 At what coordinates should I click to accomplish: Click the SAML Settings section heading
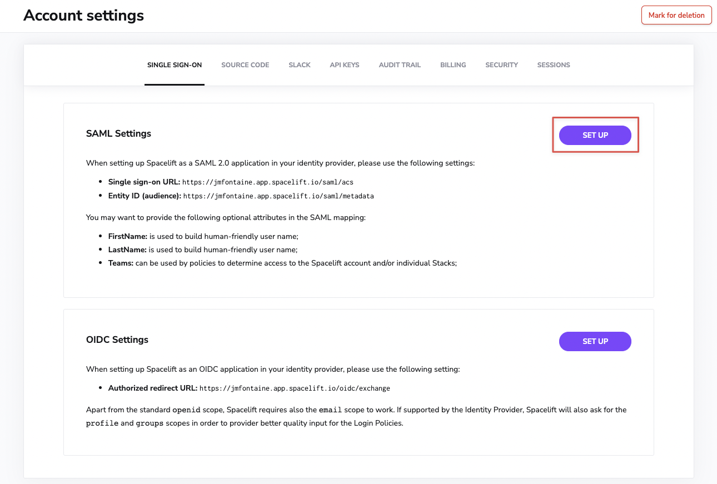(x=118, y=133)
